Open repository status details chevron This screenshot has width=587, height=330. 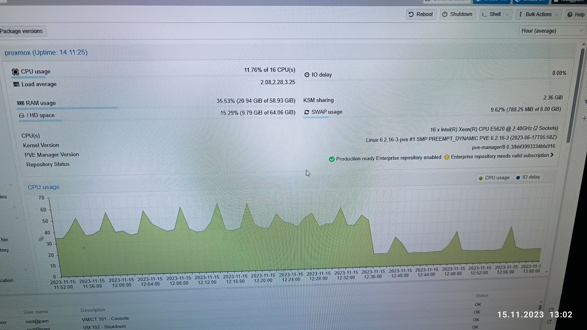point(552,155)
